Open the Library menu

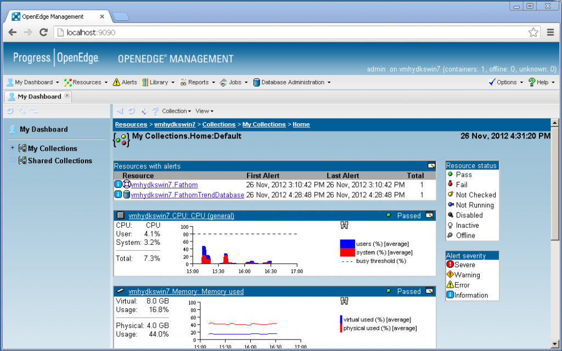(x=158, y=82)
